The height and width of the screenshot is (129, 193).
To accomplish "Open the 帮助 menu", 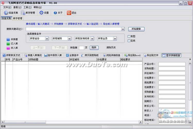I will [x=38, y=7].
